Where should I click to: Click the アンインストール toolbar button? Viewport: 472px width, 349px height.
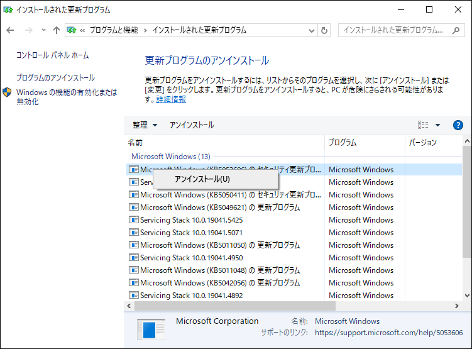tap(192, 125)
